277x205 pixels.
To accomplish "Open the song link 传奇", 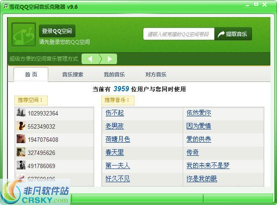I will click(x=192, y=152).
